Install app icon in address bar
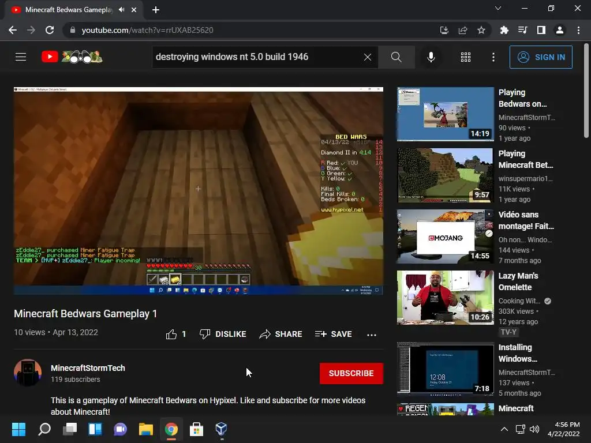 [444, 30]
